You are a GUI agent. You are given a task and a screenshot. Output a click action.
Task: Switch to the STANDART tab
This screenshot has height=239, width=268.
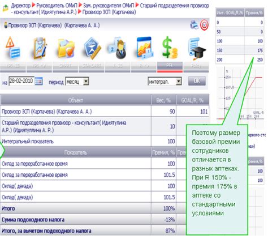(x=92, y=67)
